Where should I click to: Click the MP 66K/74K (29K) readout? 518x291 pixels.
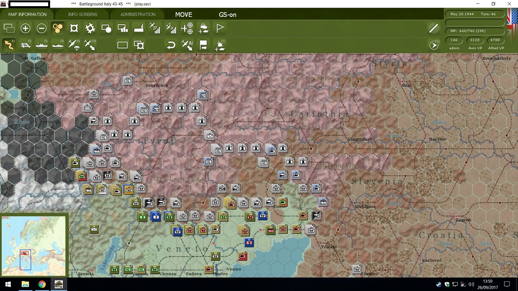click(x=475, y=31)
